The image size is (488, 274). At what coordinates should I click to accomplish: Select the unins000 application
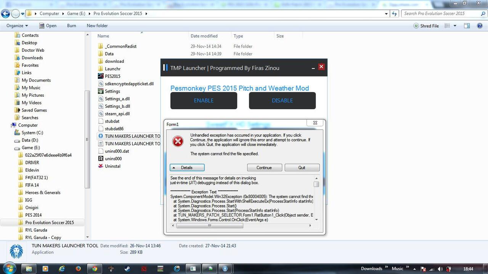(x=110, y=159)
